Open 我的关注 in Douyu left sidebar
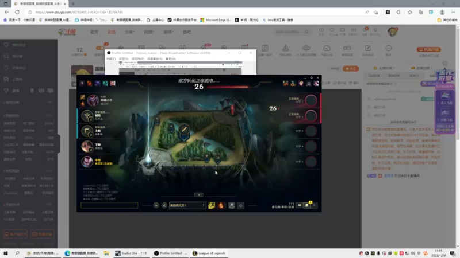The width and height of the screenshot is (460, 258). (19, 45)
